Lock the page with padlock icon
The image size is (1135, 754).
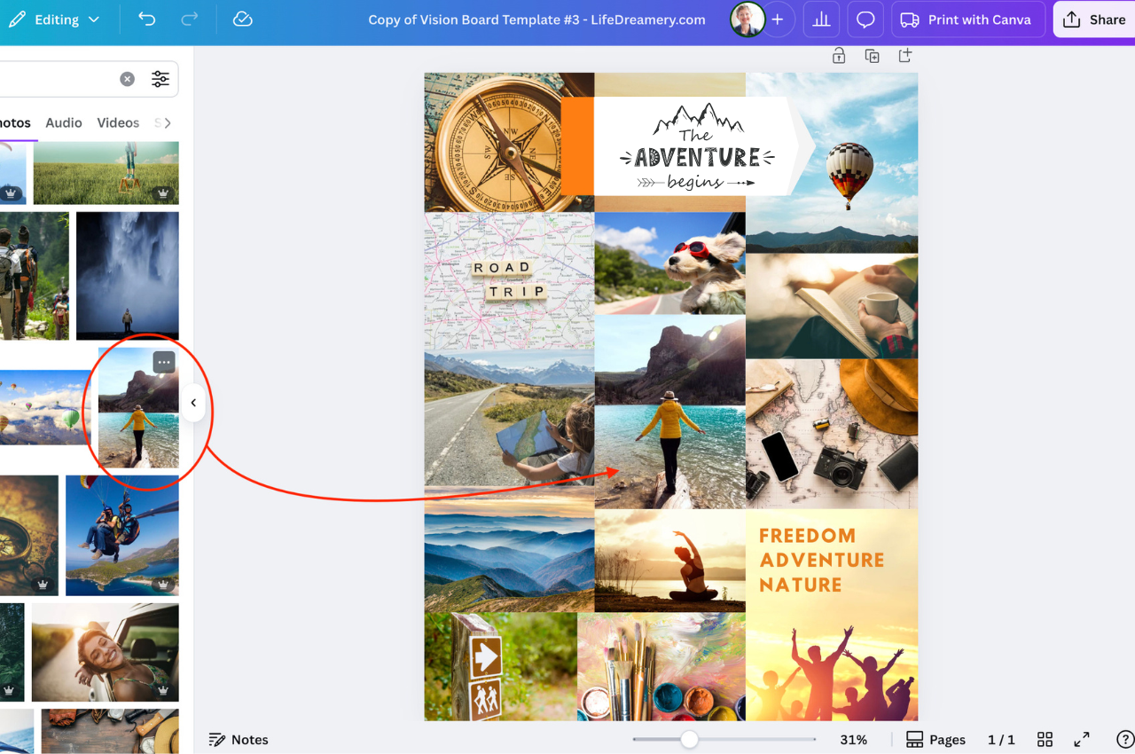click(839, 56)
